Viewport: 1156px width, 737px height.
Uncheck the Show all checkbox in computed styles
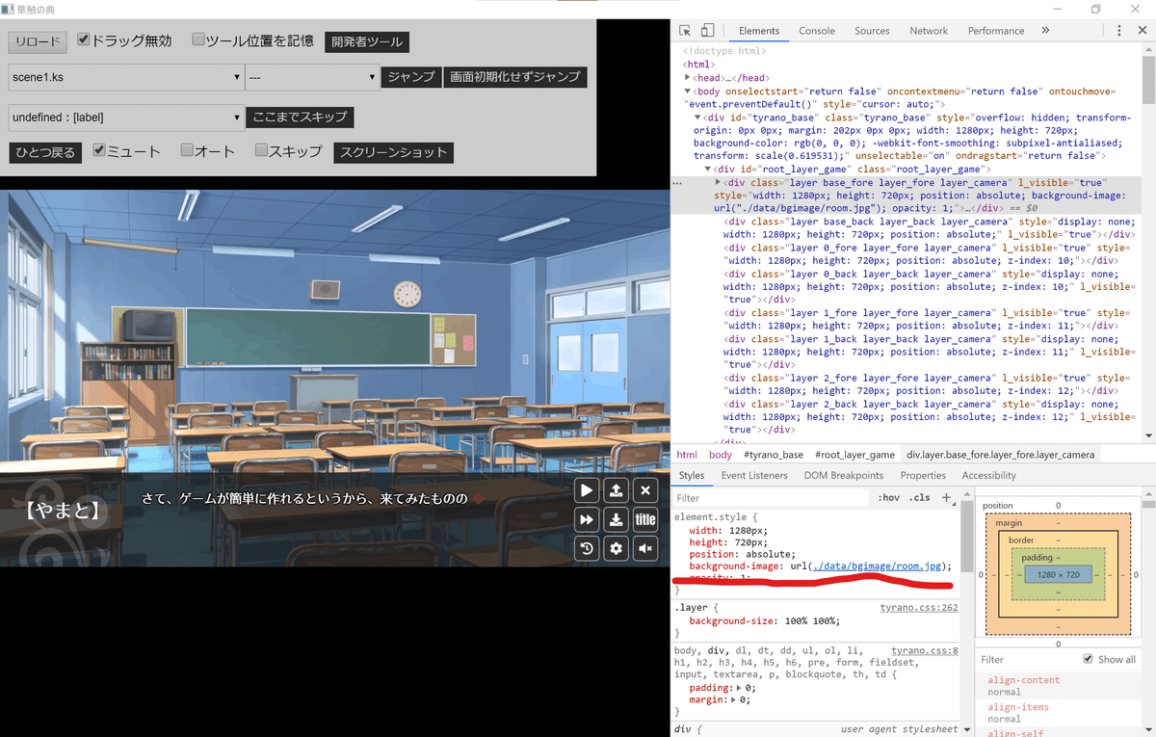coord(1088,659)
